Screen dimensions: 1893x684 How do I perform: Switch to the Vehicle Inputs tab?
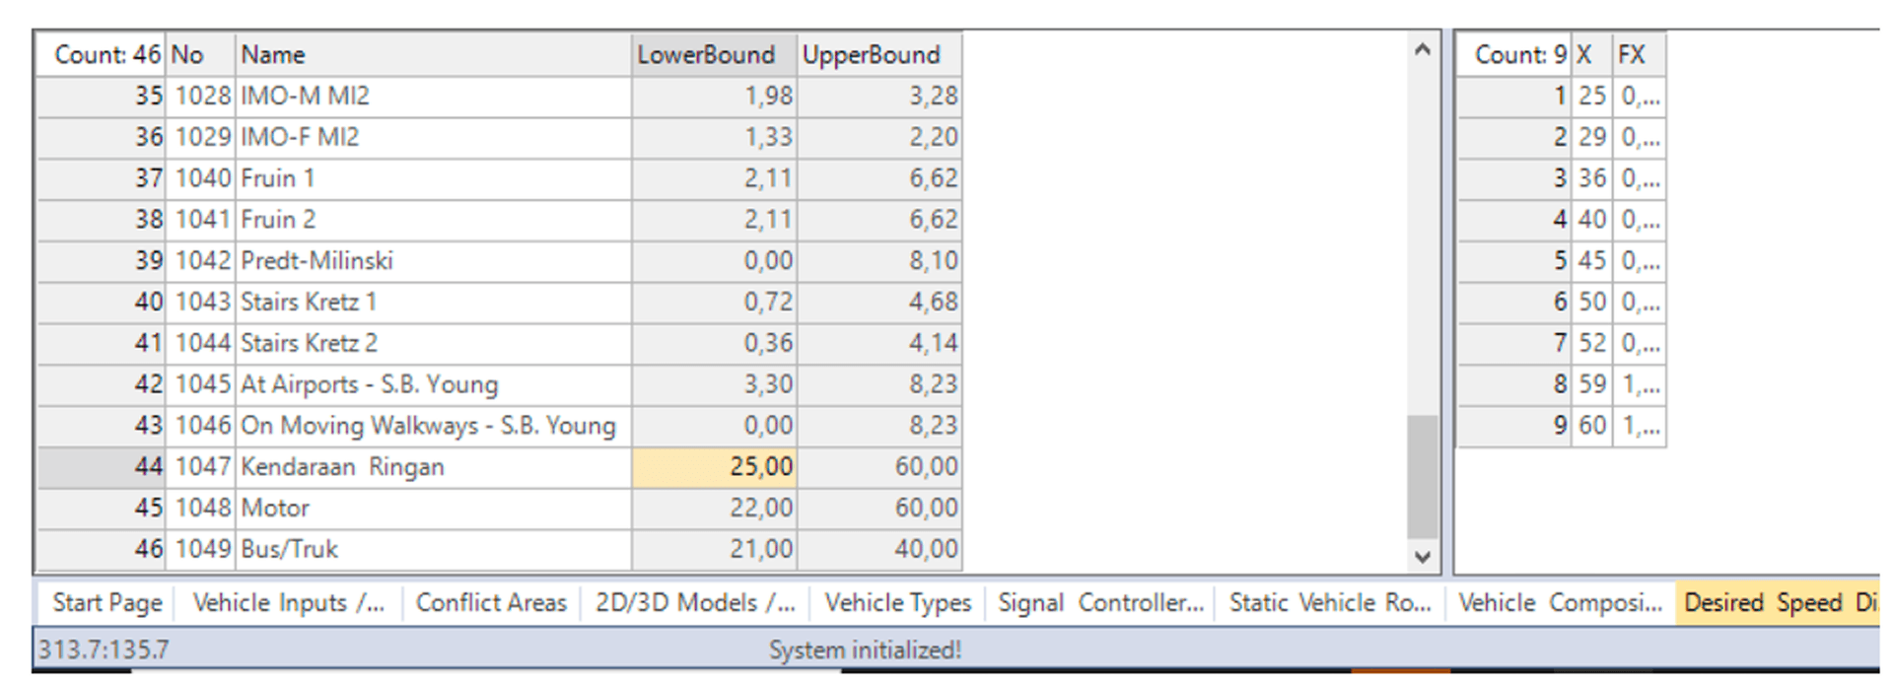pyautogui.click(x=288, y=602)
